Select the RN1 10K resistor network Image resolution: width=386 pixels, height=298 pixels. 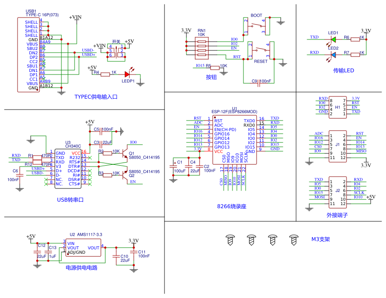(x=202, y=48)
